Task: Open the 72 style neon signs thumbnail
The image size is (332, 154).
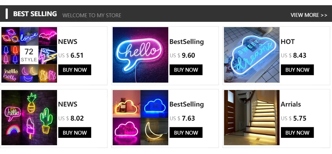Action: [29, 55]
